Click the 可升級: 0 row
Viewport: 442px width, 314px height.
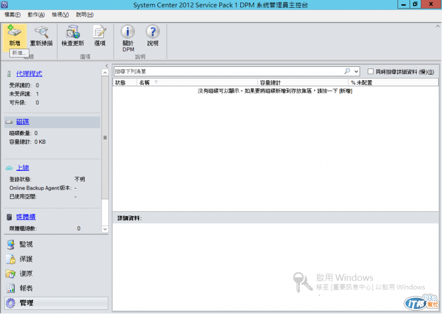point(24,103)
